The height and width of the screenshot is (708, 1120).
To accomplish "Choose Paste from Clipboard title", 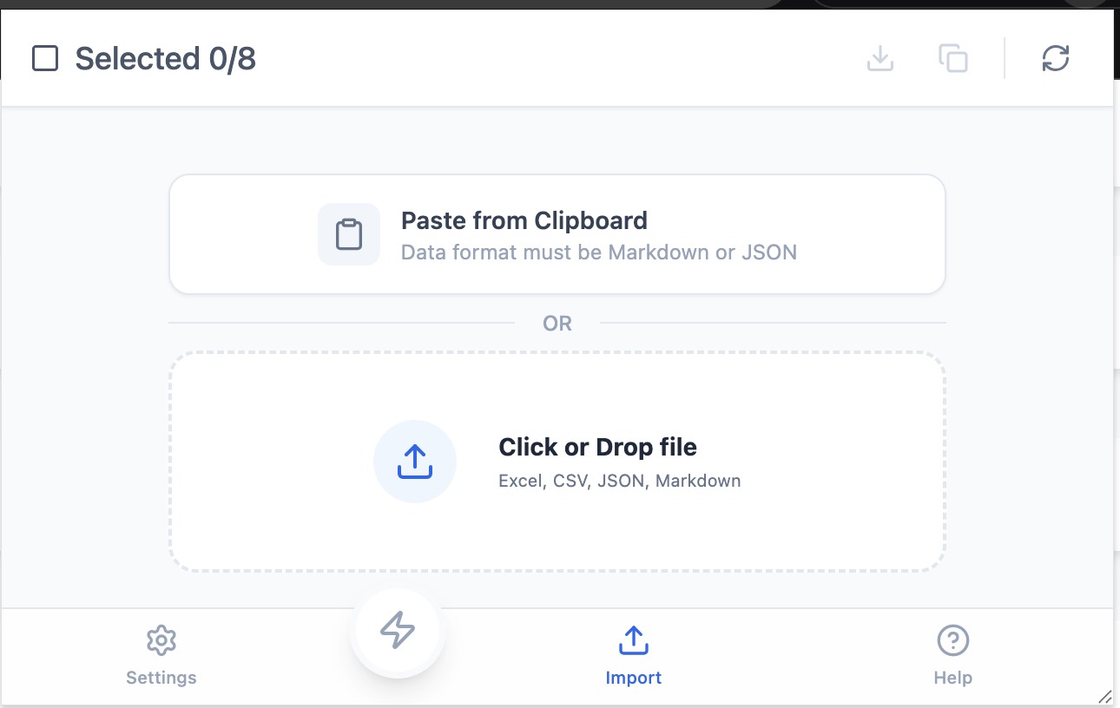I will [x=524, y=220].
